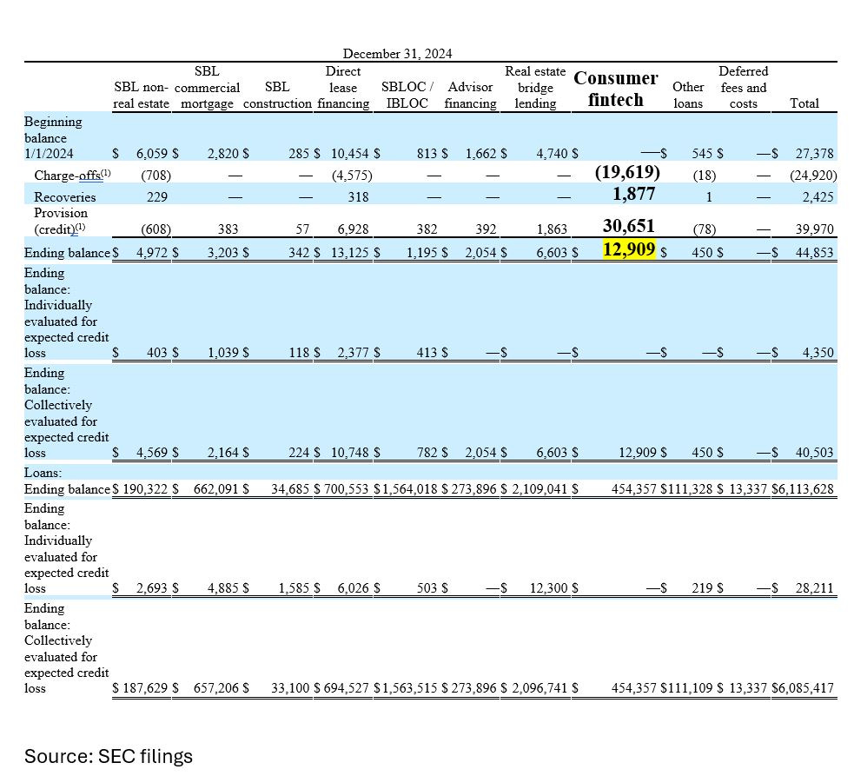Click the collectively evaluated allowance total 40,503
Viewport: 854px width, 776px height.
point(814,453)
